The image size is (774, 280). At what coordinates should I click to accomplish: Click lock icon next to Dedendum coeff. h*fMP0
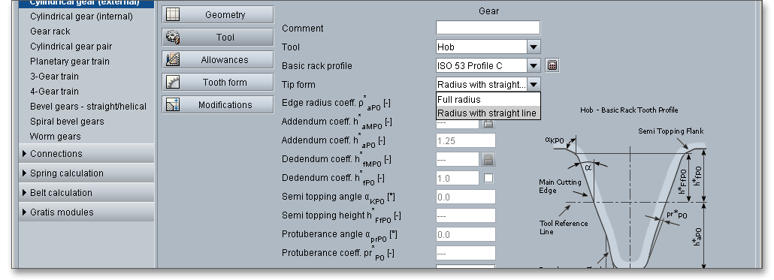point(488,159)
